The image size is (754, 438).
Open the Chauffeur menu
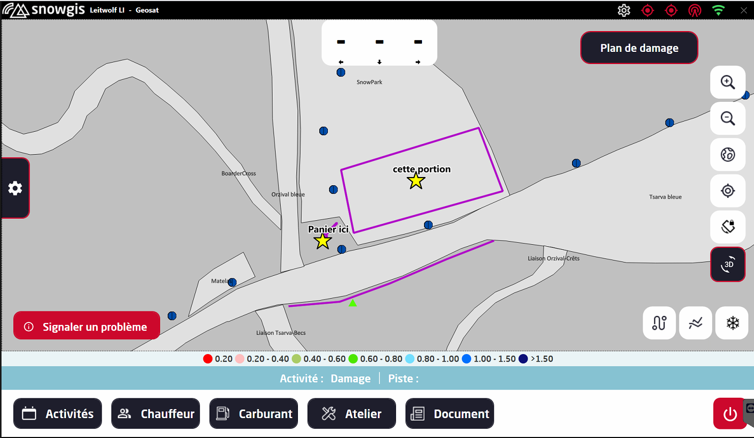(156, 414)
